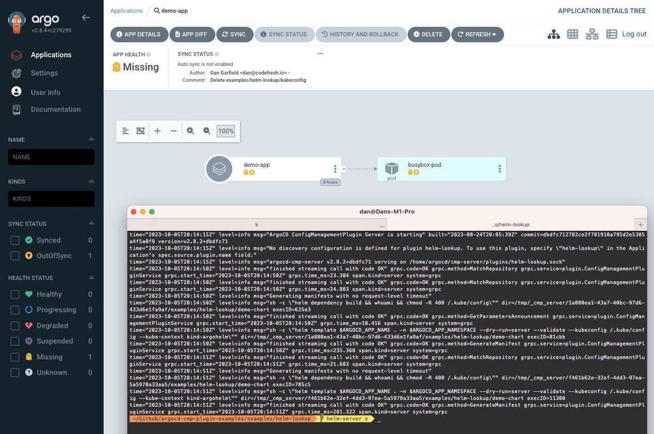The width and height of the screenshot is (654, 434).
Task: Toggle the Degraded health status checkbox
Action: pyautogui.click(x=15, y=325)
